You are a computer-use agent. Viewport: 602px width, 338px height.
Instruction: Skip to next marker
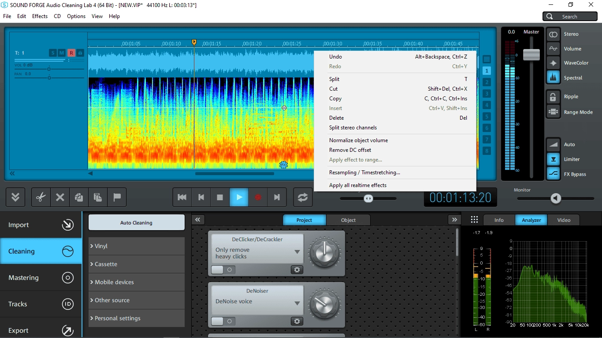277,198
